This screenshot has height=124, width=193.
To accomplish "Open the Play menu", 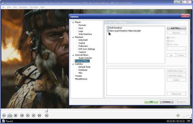I will coord(15,7).
